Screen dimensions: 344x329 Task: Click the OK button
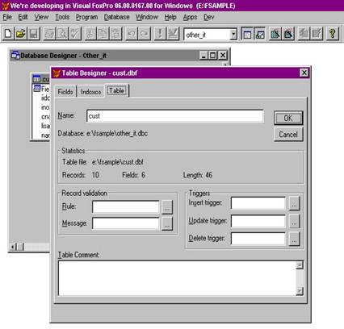(288, 118)
